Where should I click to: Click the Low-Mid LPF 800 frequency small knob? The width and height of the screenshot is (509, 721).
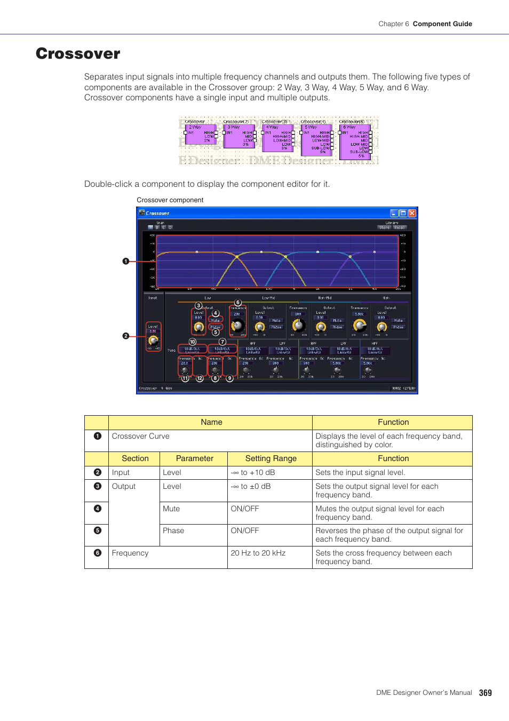pos(276,370)
